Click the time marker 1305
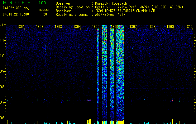Viewport: 196px width, 124px height. tap(96, 27)
